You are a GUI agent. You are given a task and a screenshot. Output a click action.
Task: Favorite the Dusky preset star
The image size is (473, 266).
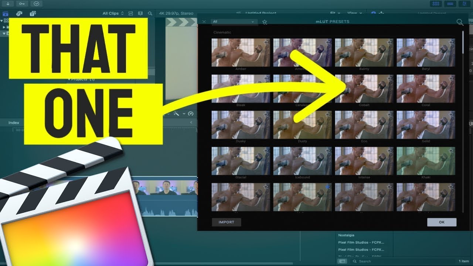[x=266, y=115]
